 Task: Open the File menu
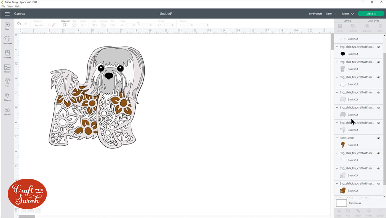pos(3,6)
